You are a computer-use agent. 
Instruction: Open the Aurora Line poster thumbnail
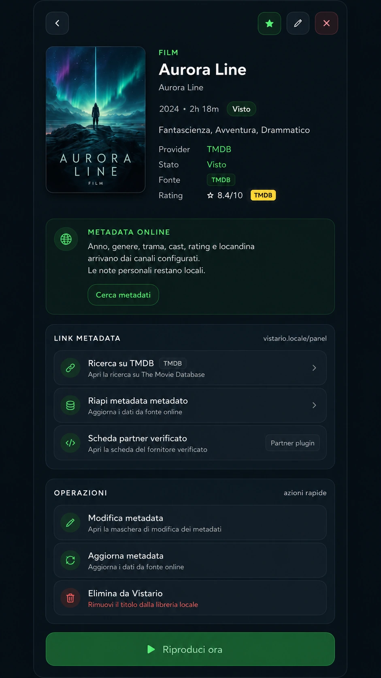pos(96,120)
